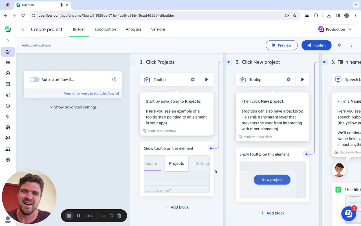Click the circular target icon in the sidebar
361x226 pixels.
point(8,73)
